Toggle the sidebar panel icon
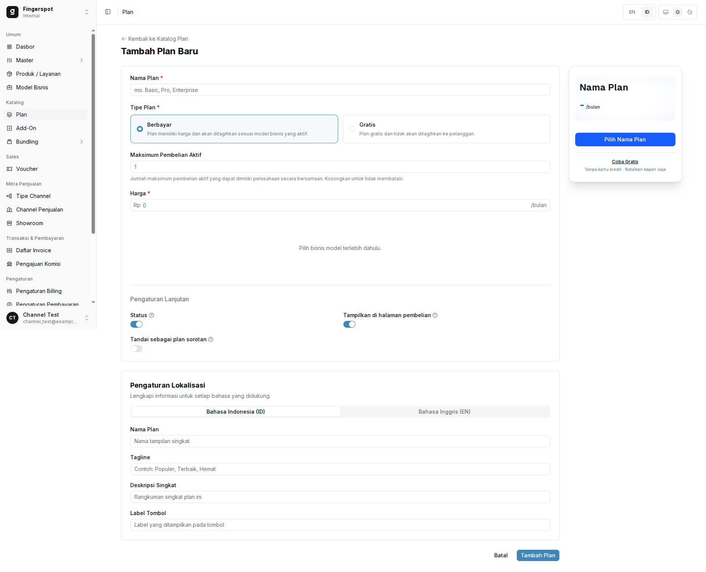The image size is (706, 572). (108, 12)
